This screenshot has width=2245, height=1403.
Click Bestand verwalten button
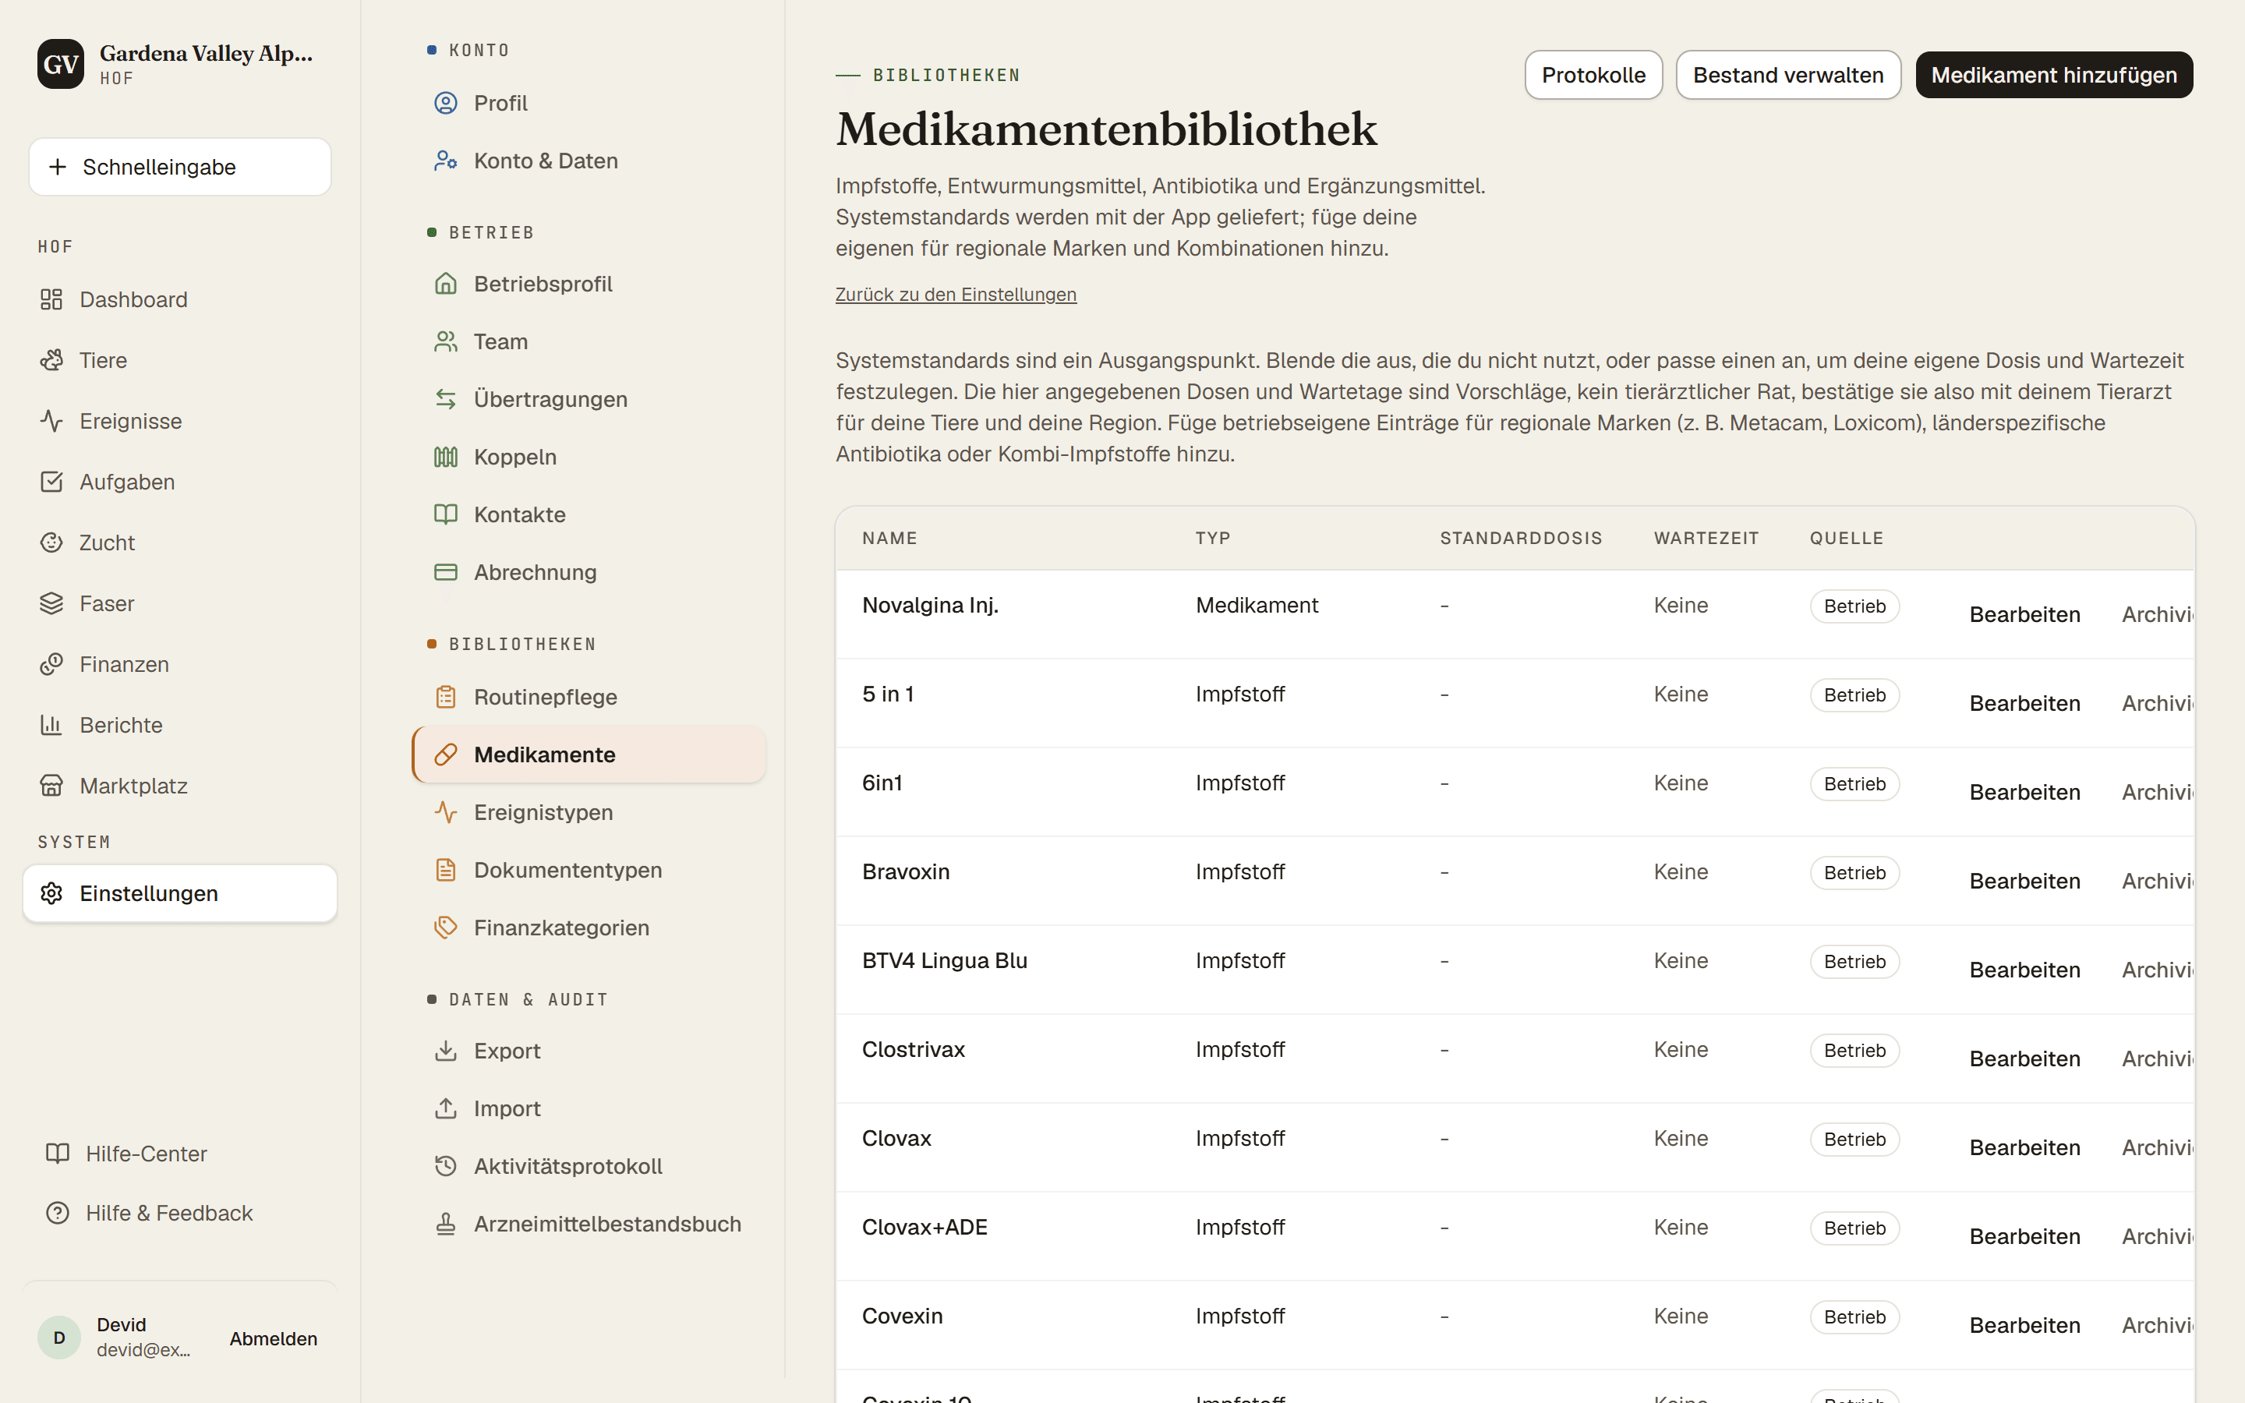pos(1787,75)
